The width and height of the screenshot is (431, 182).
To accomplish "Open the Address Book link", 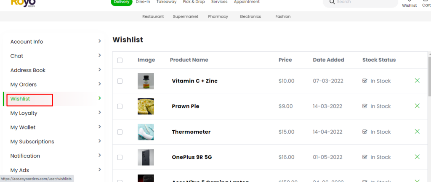I will point(28,70).
